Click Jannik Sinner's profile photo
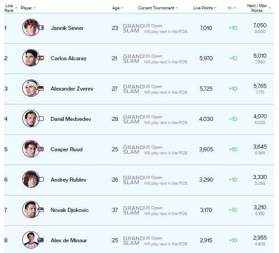Screen dimensions: 279x253 pyautogui.click(x=31, y=28)
